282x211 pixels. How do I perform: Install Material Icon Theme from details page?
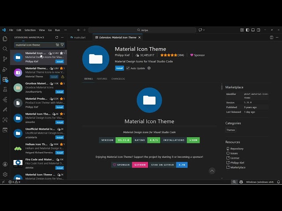coord(119,68)
